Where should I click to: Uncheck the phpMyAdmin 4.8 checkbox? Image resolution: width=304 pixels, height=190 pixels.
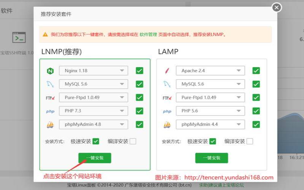click(x=139, y=124)
